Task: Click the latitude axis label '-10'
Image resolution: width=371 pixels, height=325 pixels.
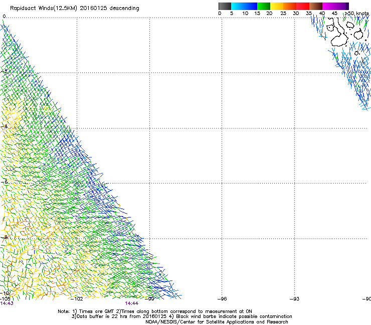Action: (x=5, y=293)
